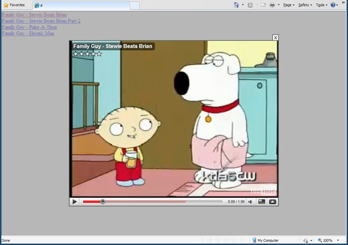The image size is (348, 245).
Task: Click the Read Mail envelope icon
Action: pyautogui.click(x=263, y=5)
